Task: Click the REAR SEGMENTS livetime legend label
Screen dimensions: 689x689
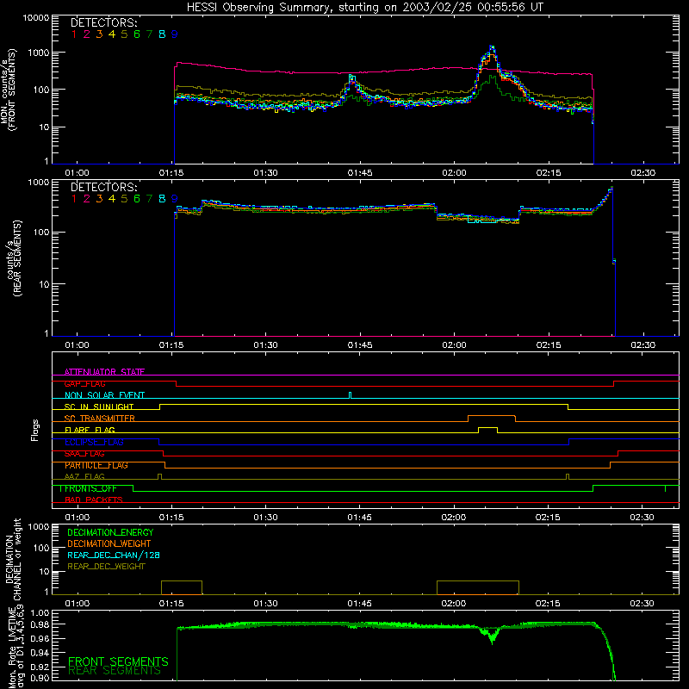Action: coord(115,671)
